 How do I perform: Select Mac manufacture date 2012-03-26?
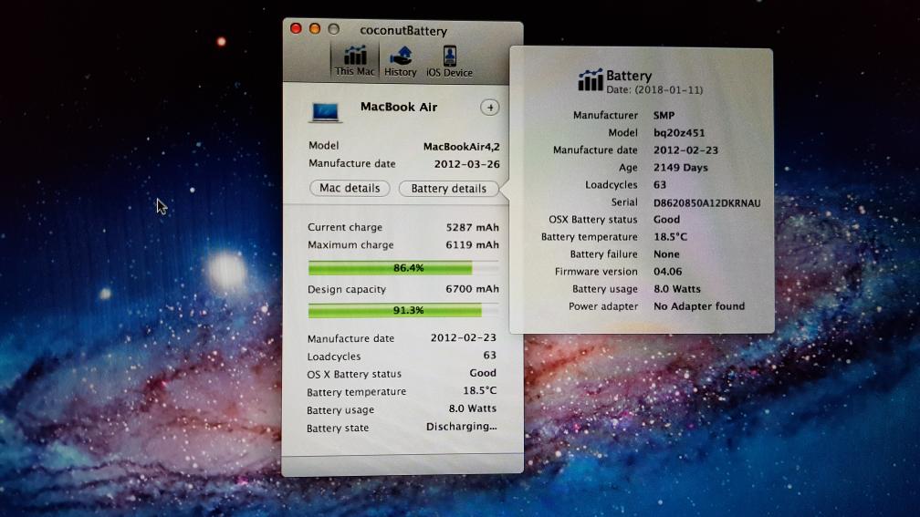point(466,164)
